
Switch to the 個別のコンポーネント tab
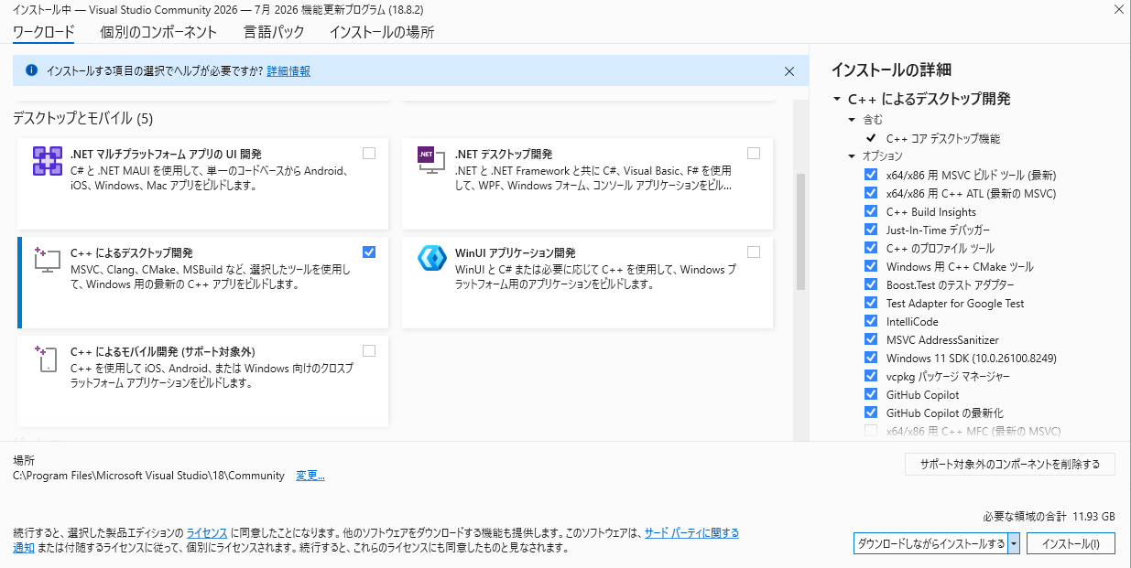pos(158,32)
